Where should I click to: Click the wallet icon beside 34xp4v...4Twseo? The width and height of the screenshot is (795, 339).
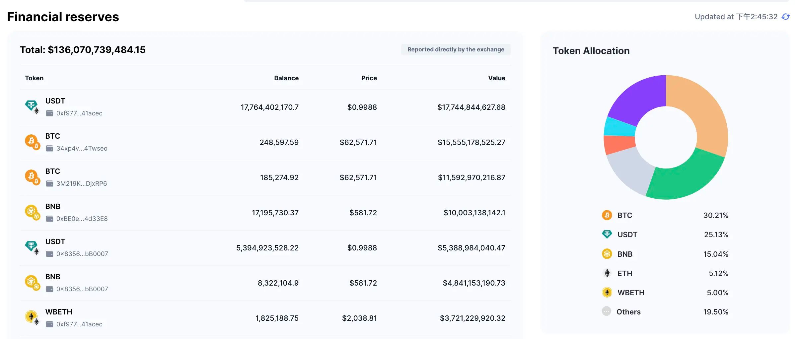(49, 149)
